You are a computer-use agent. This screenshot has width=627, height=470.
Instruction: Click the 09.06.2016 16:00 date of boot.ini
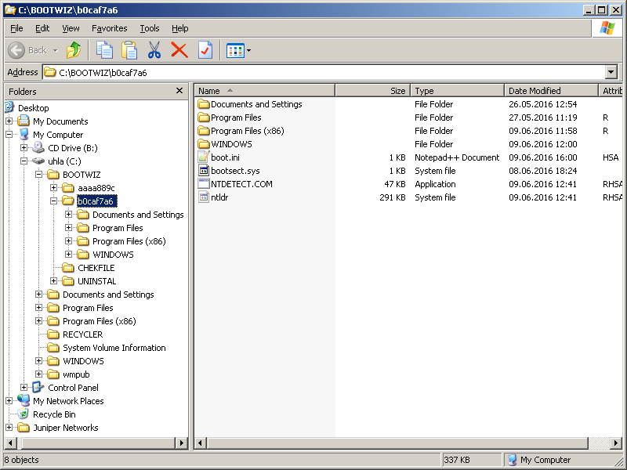tap(542, 157)
